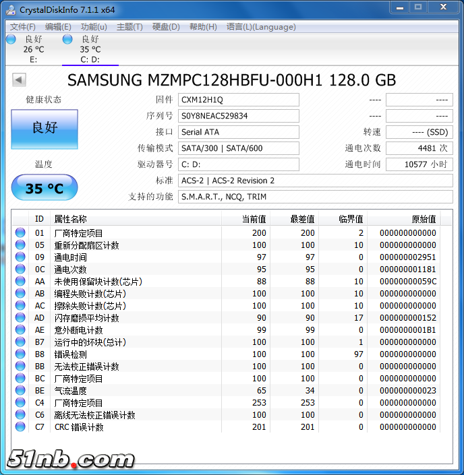The width and height of the screenshot is (464, 475).
Task: Click the 35 °C temperature button
Action: click(x=45, y=188)
